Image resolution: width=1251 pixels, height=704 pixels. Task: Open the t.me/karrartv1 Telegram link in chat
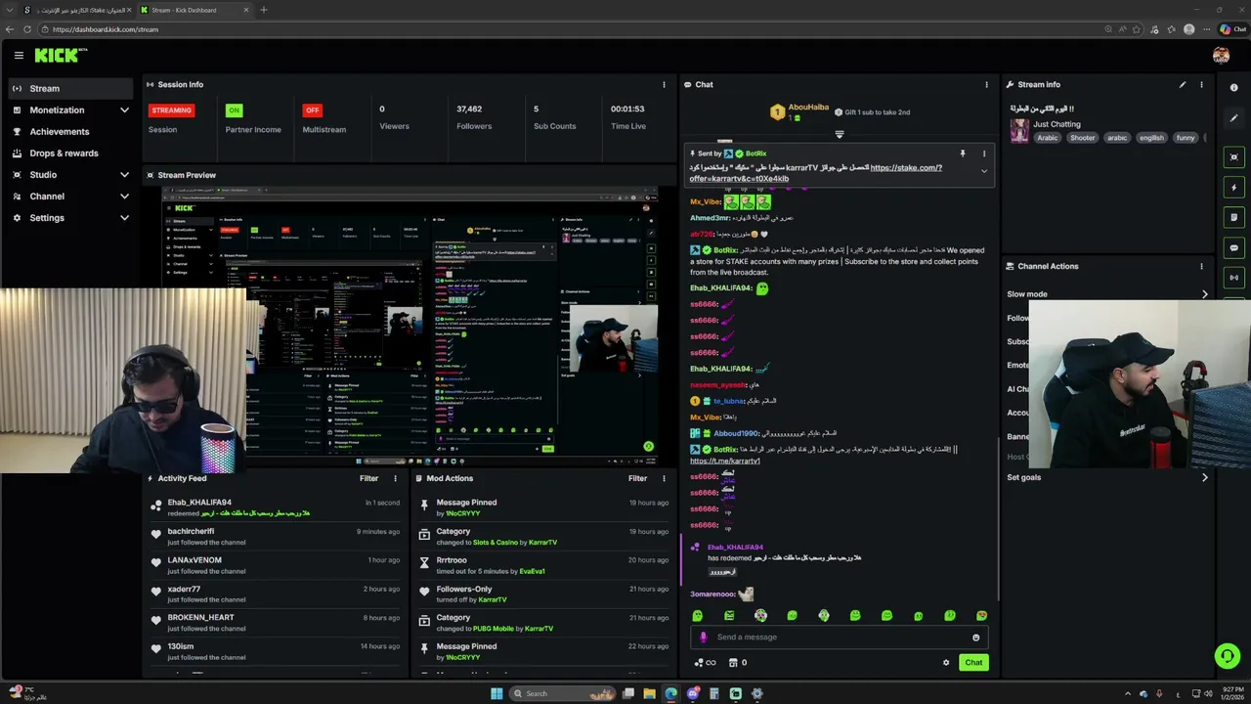725,461
